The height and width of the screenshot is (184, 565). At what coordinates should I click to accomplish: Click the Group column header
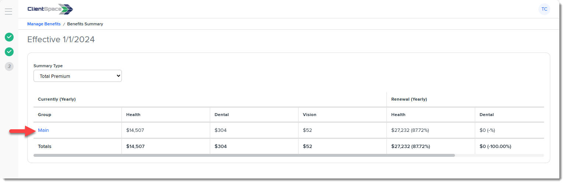[45, 115]
